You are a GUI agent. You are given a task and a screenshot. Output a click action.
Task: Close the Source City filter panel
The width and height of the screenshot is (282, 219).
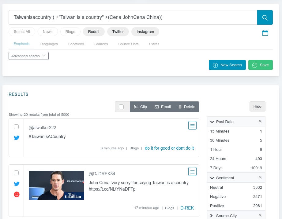260,215
